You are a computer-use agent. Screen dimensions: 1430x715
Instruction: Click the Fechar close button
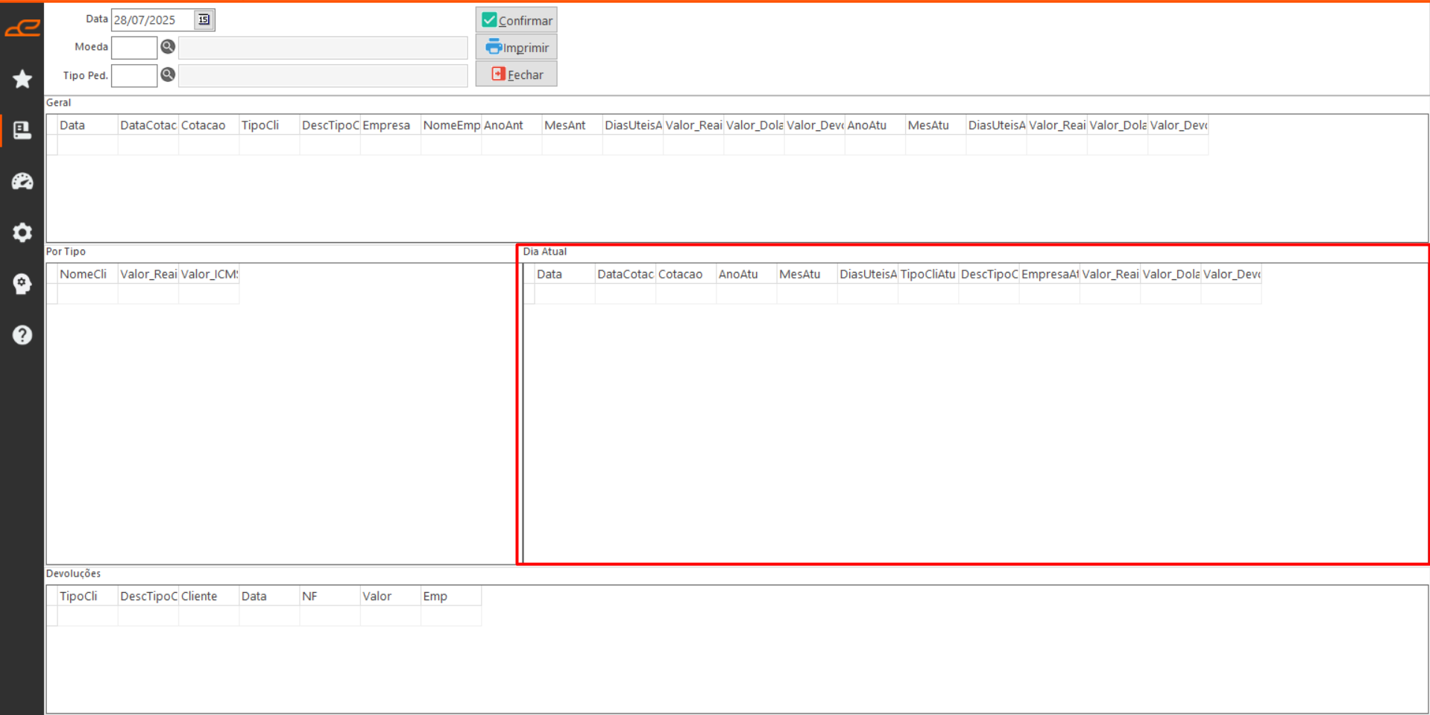(516, 74)
